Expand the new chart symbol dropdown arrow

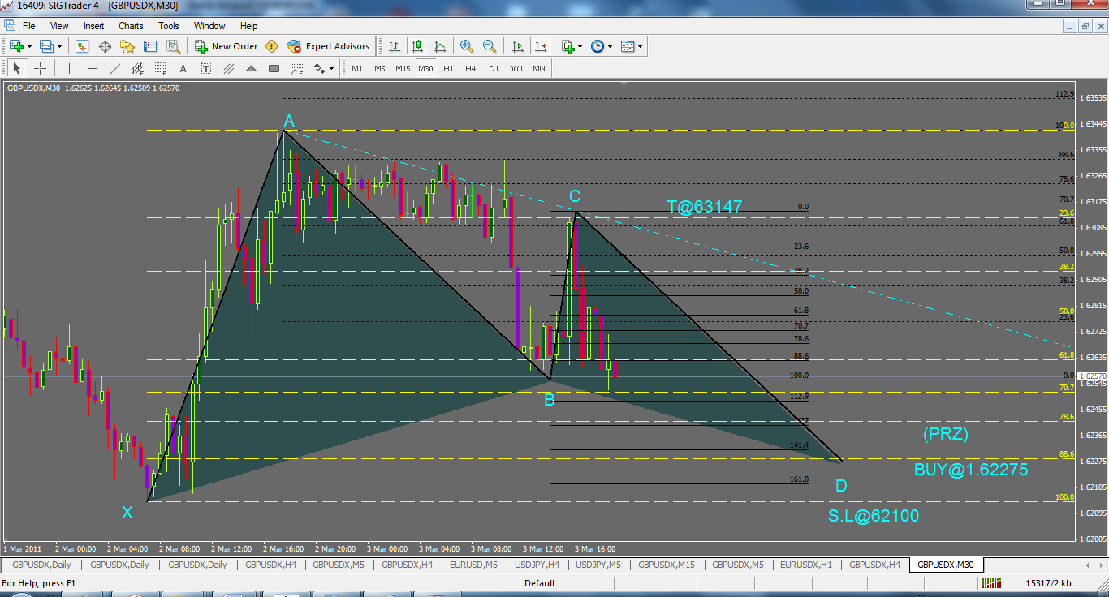[28, 46]
